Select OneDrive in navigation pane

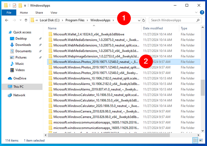tap(20, 78)
